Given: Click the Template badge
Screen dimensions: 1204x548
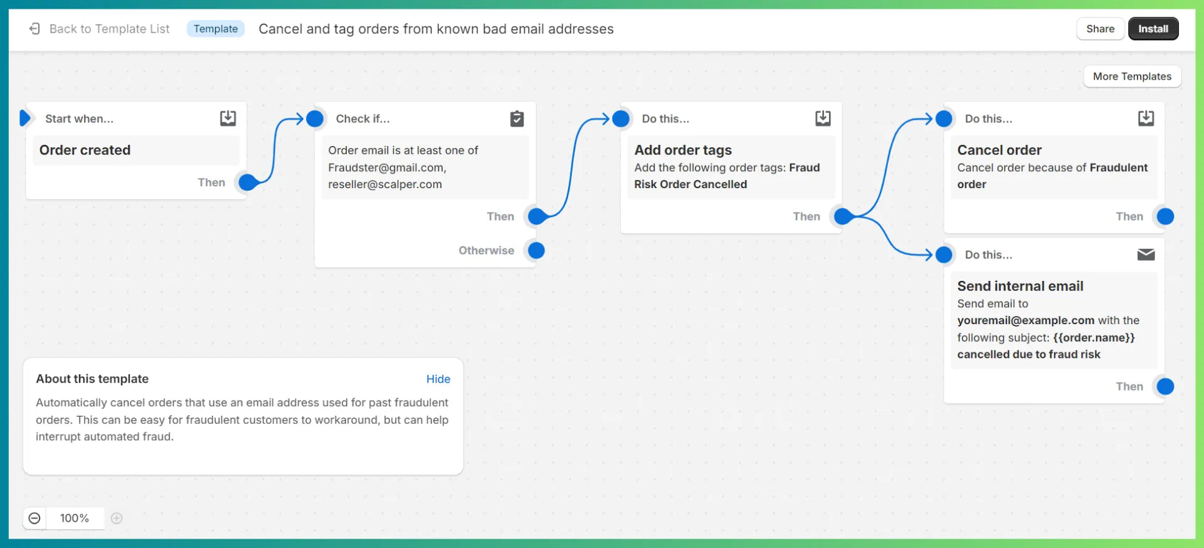Looking at the screenshot, I should pos(216,29).
